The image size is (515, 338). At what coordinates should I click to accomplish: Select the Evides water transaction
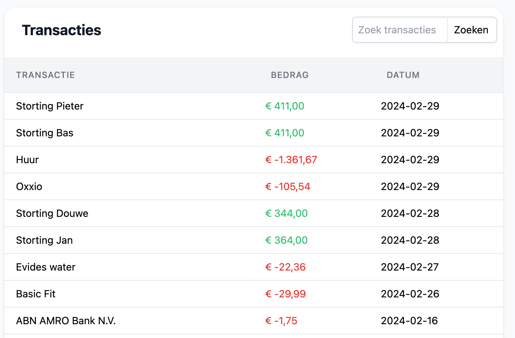[46, 267]
